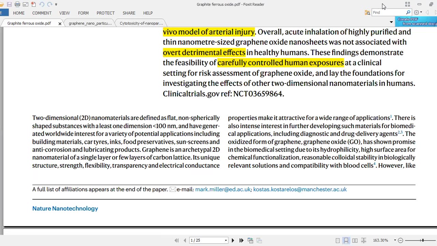Click the Nature Nanotechnology journal link

click(x=65, y=208)
